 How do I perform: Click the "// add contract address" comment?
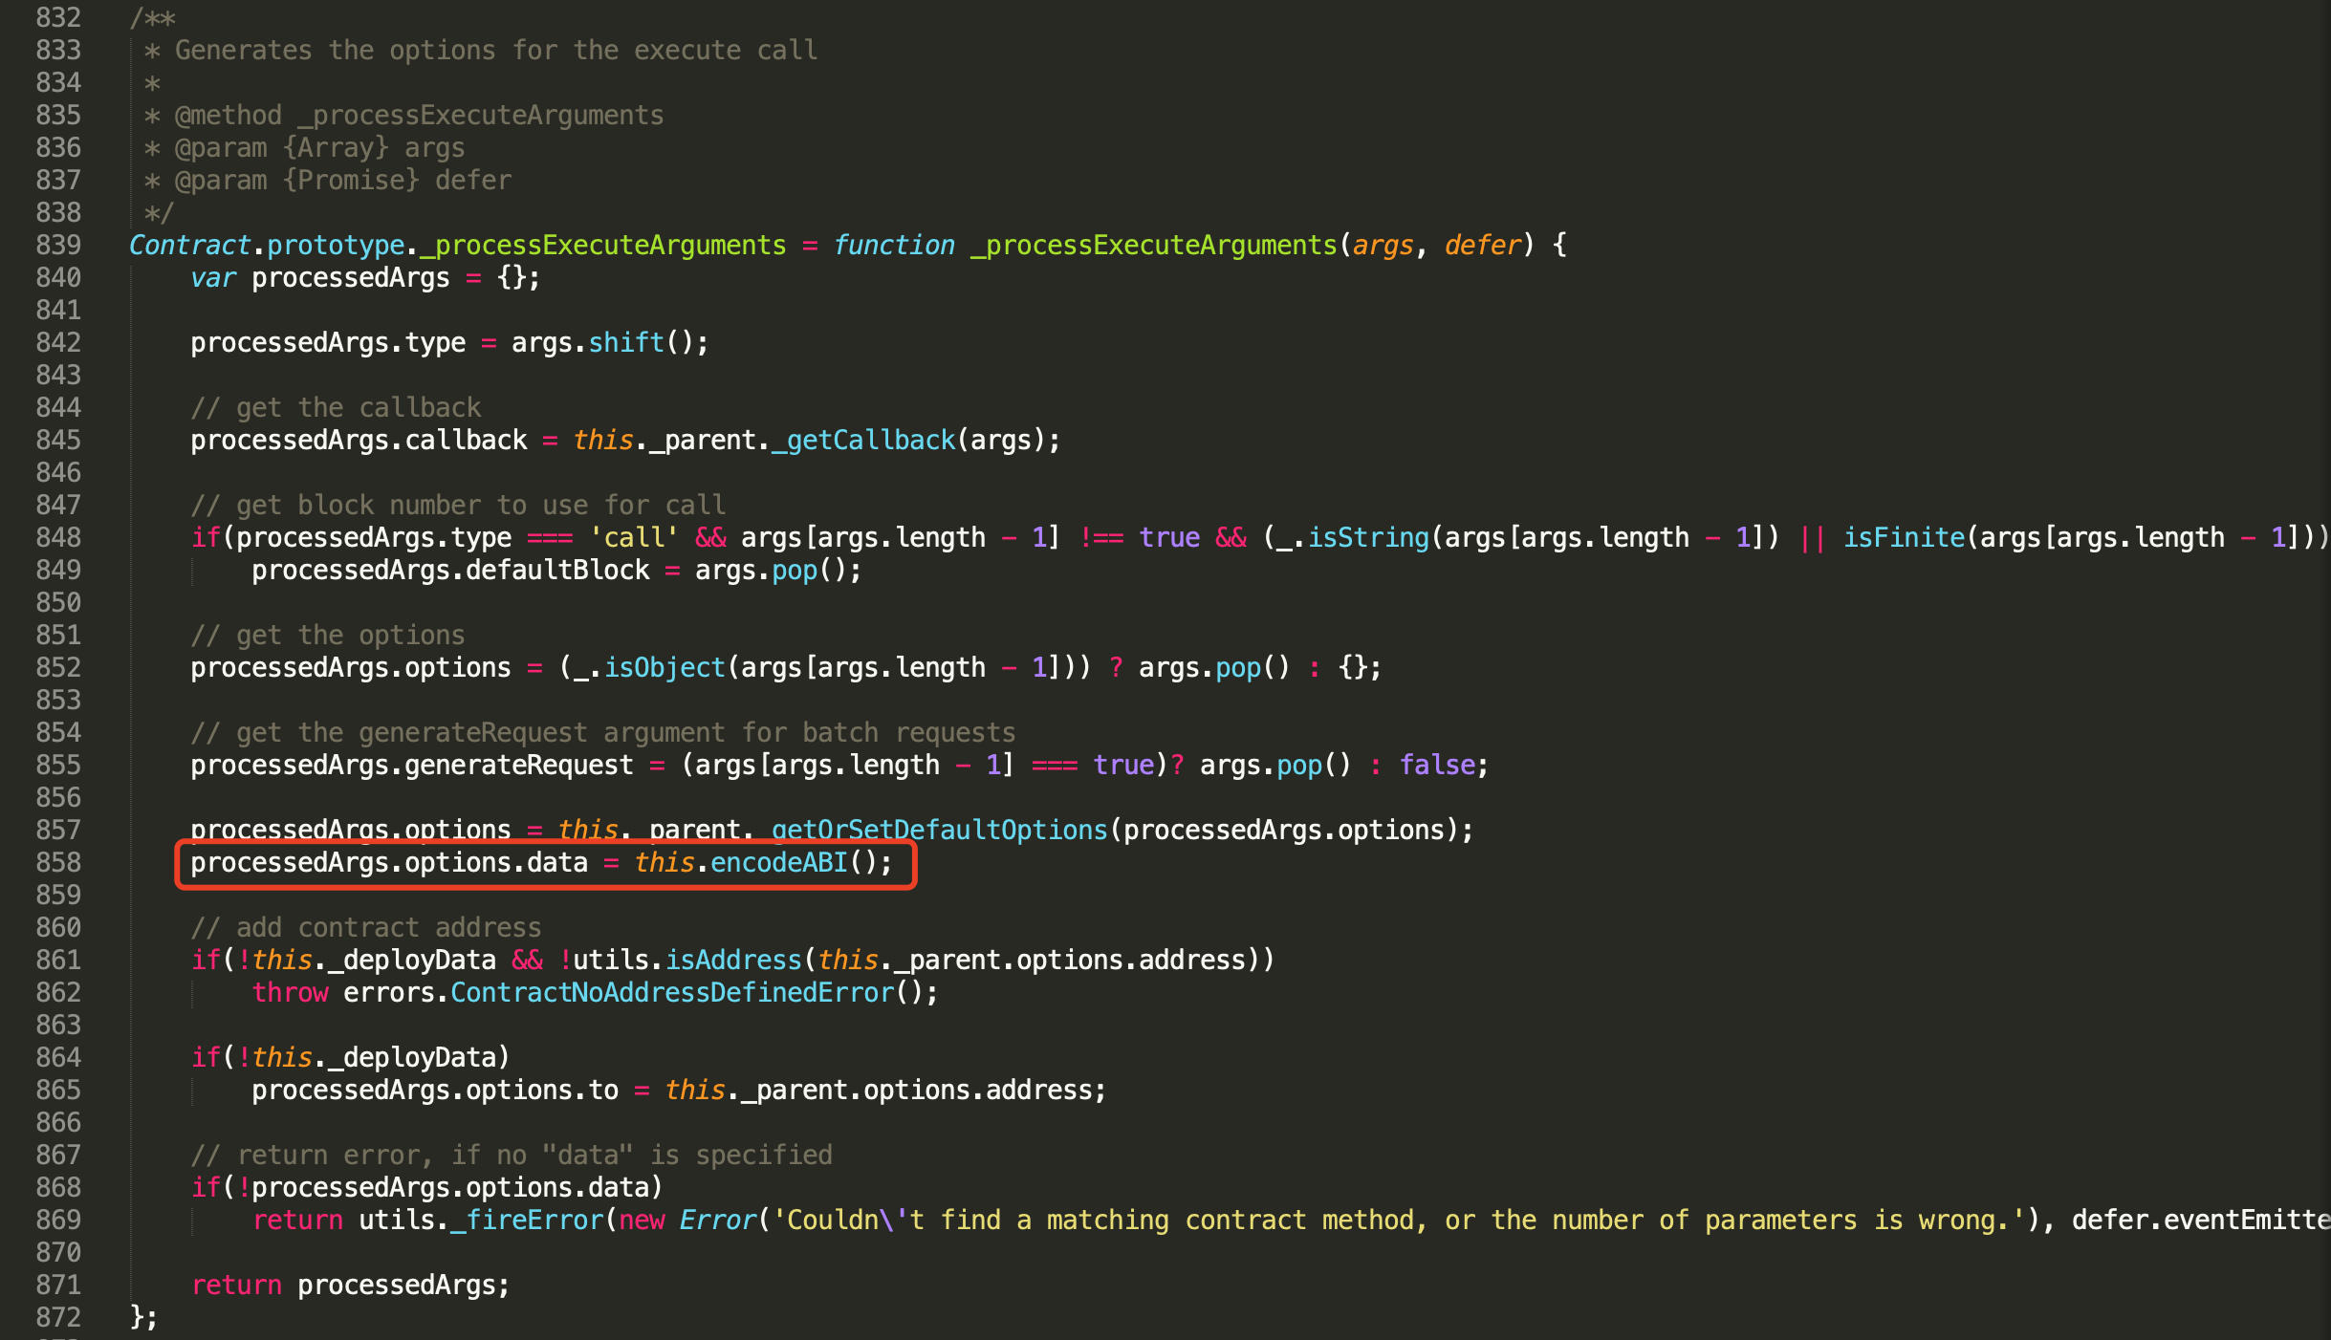coord(365,927)
